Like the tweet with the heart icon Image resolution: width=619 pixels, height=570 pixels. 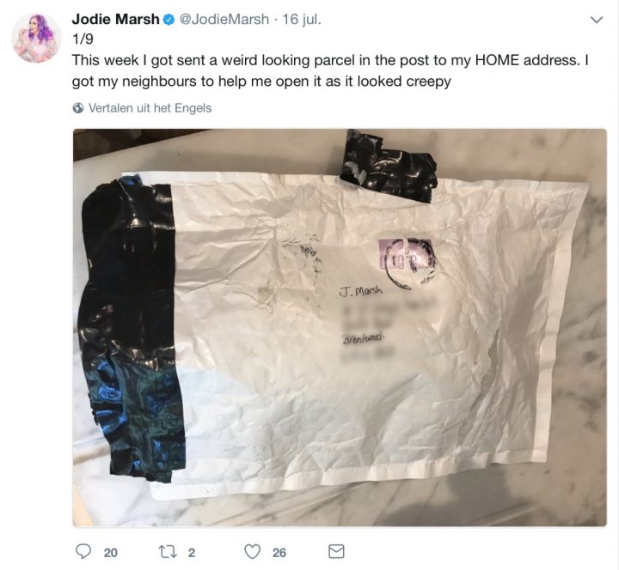pos(252,551)
